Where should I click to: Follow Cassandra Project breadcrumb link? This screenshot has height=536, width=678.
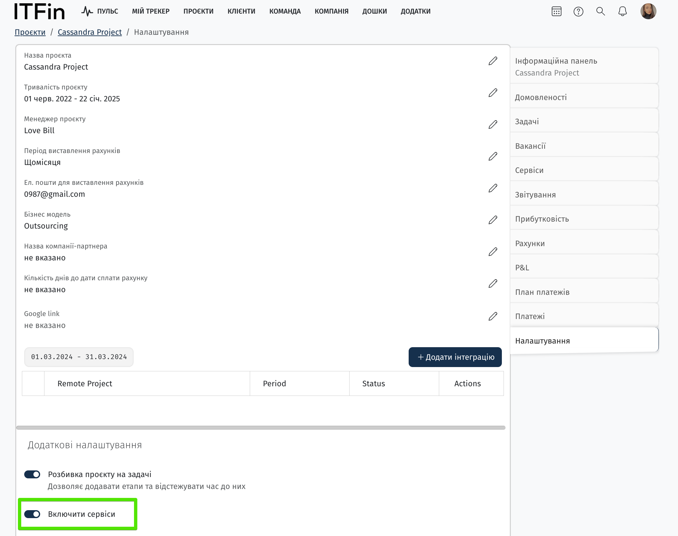(90, 32)
